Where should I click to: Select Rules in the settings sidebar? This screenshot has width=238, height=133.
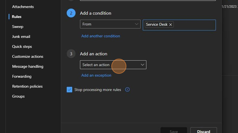point(17,17)
